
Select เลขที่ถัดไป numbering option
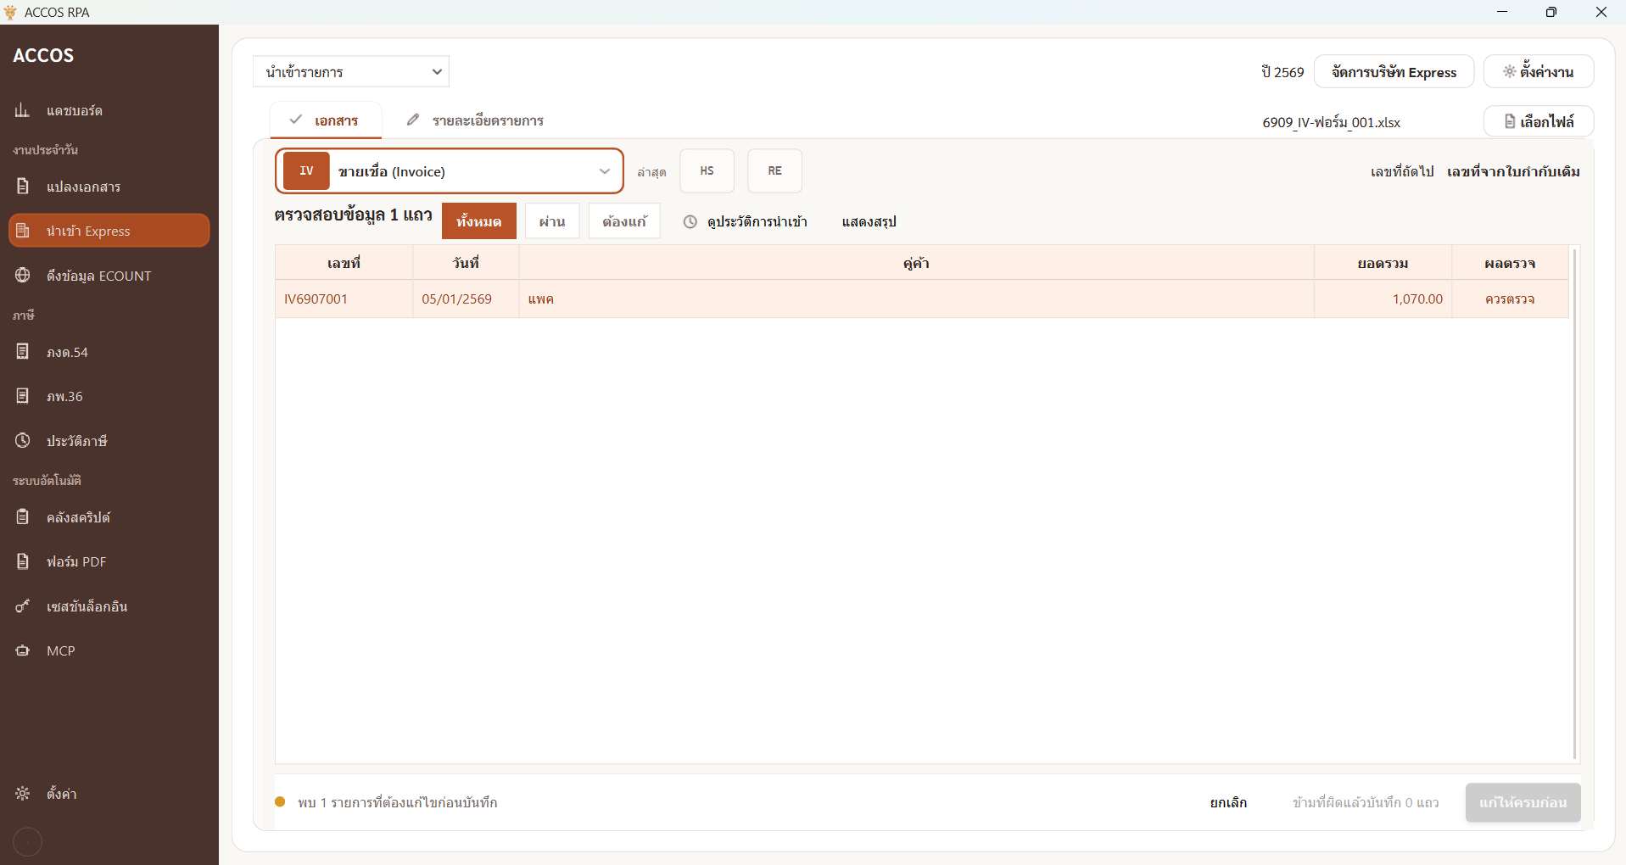click(x=1401, y=171)
